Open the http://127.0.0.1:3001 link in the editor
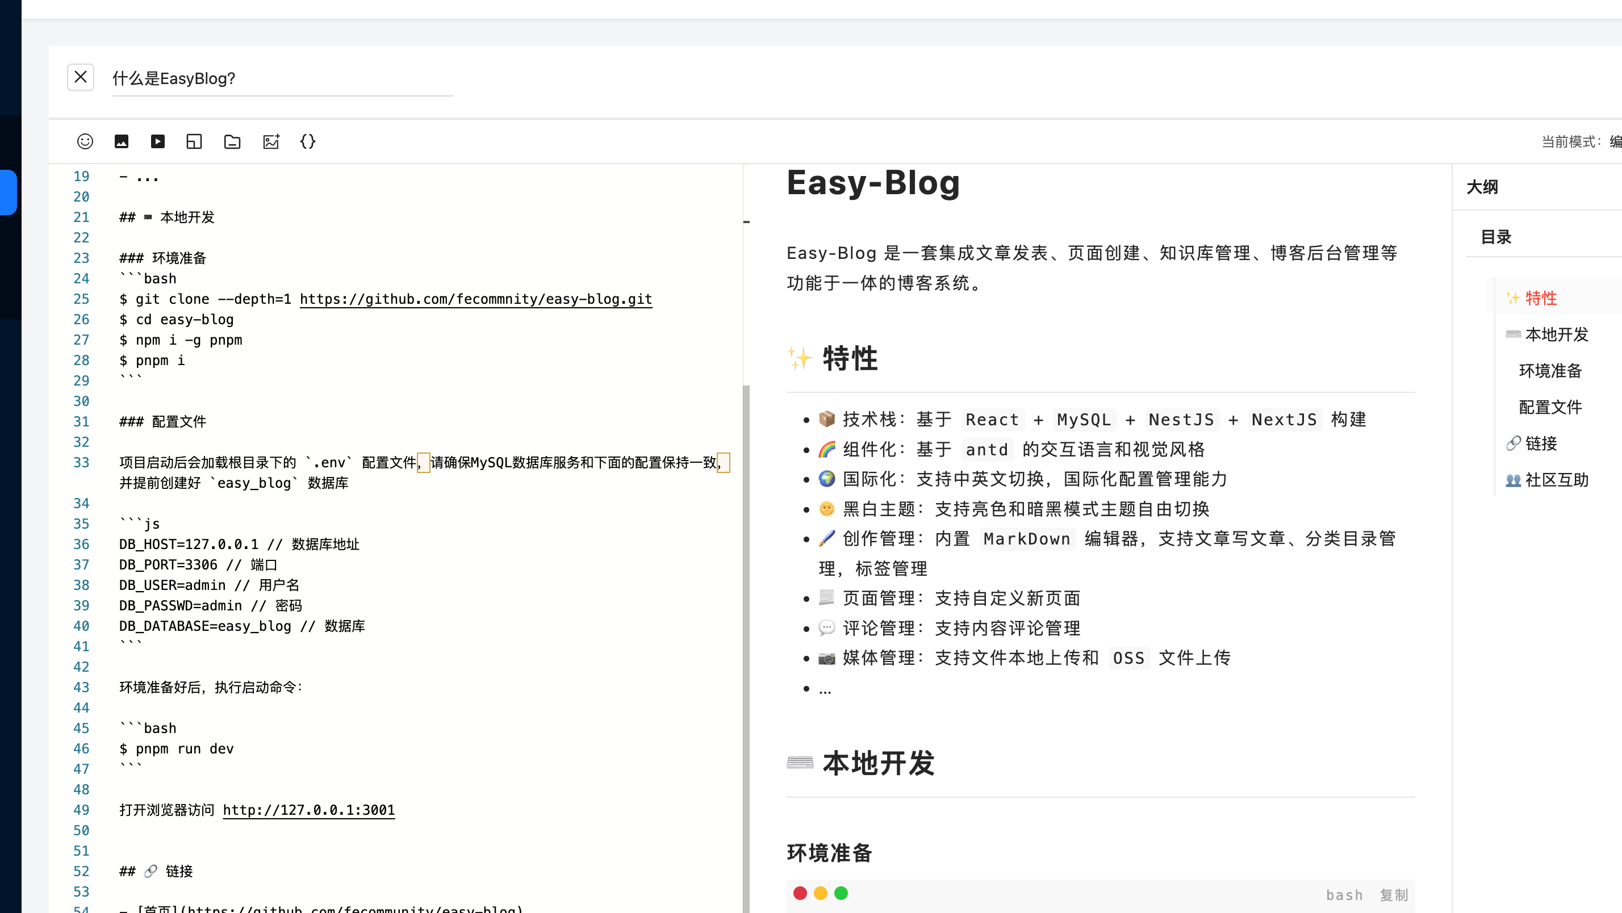1622x913 pixels. pyautogui.click(x=308, y=810)
